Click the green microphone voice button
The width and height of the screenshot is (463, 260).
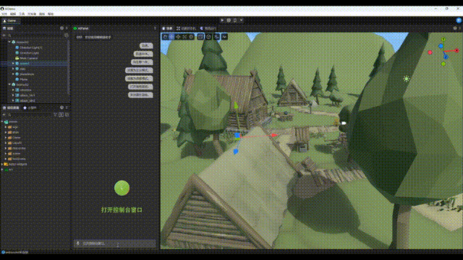(122, 188)
